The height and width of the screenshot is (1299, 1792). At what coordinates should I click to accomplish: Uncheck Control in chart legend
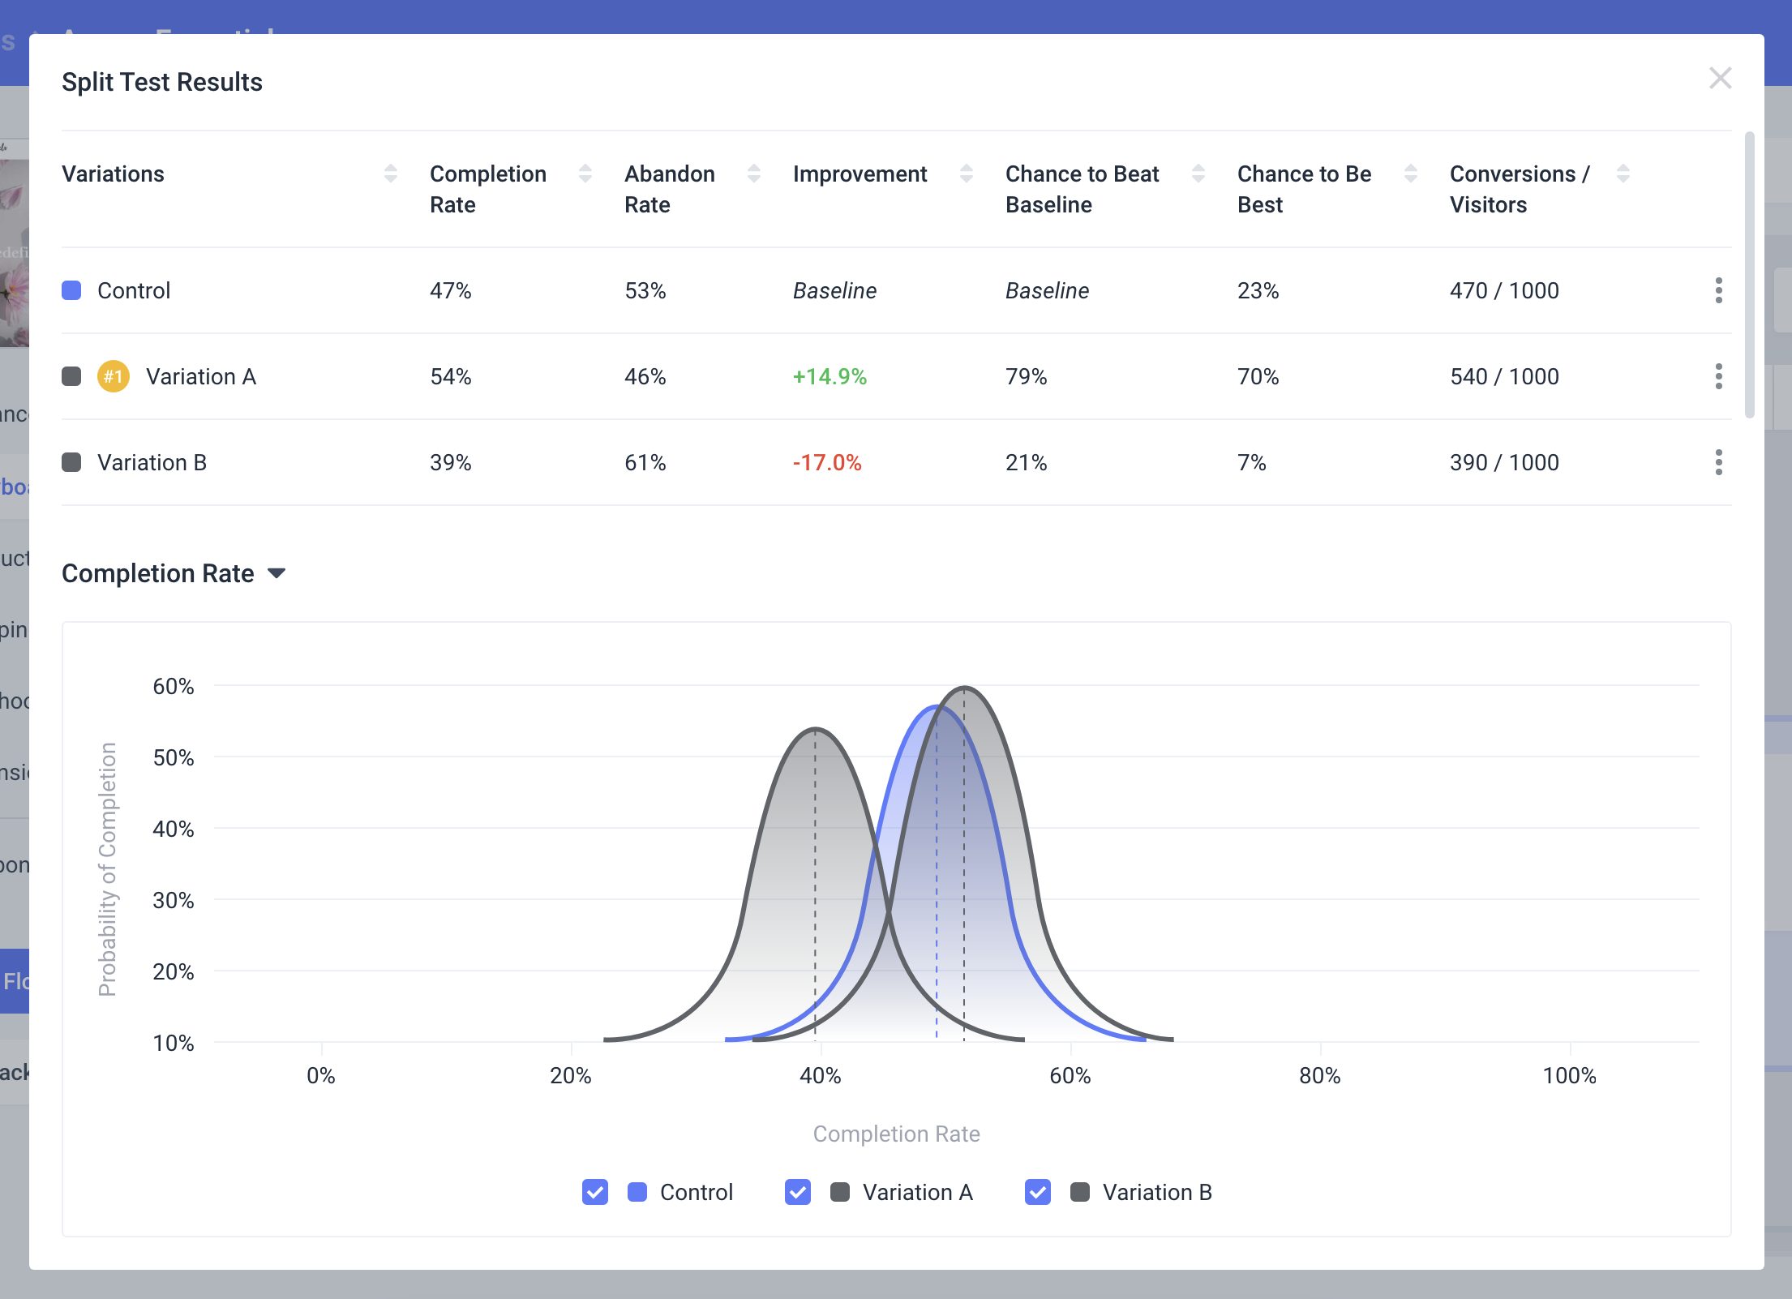[595, 1192]
